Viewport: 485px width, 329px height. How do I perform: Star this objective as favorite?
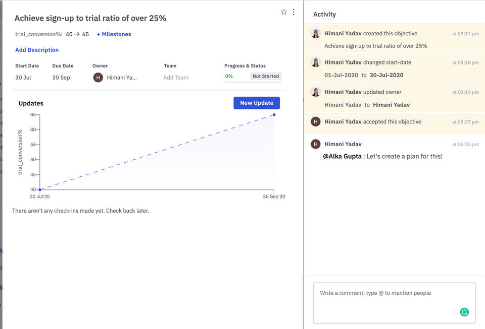tap(284, 12)
